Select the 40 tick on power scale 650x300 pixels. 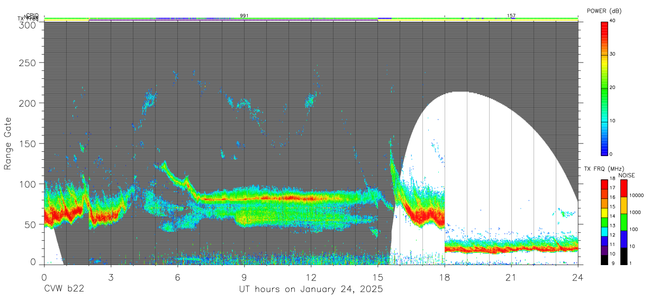click(613, 21)
